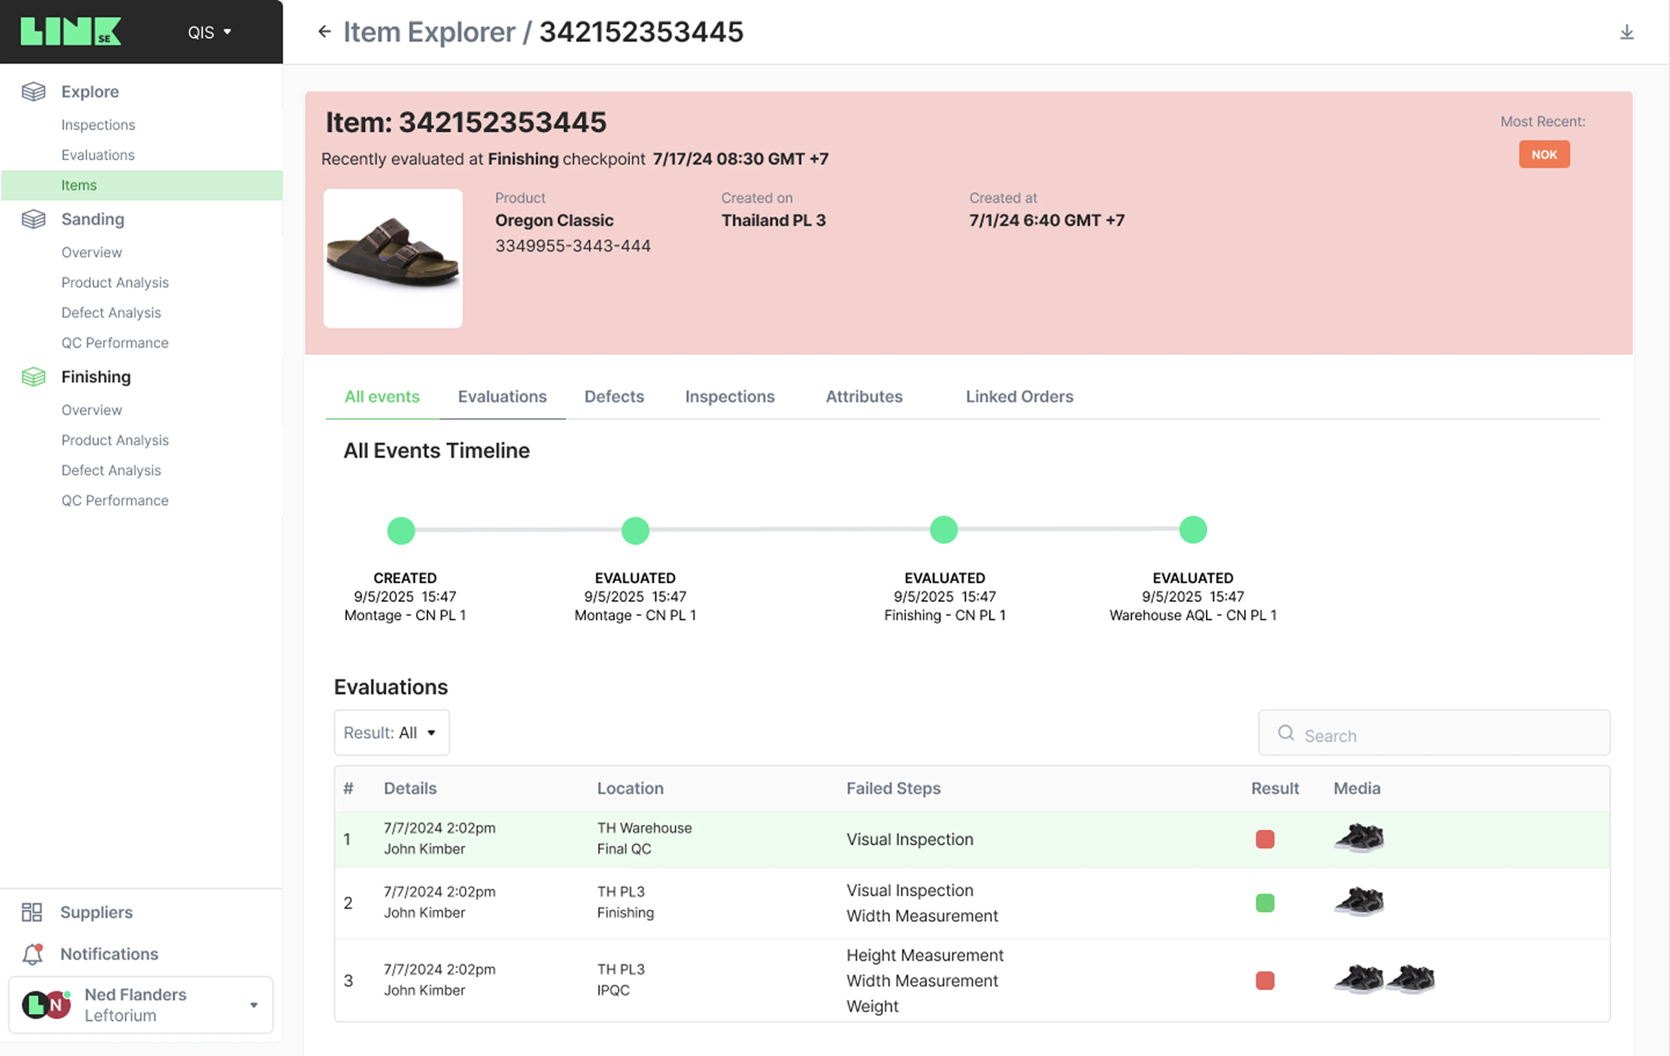Expand the Ned Flanders account menu arrow
This screenshot has height=1056, width=1670.
(254, 1005)
